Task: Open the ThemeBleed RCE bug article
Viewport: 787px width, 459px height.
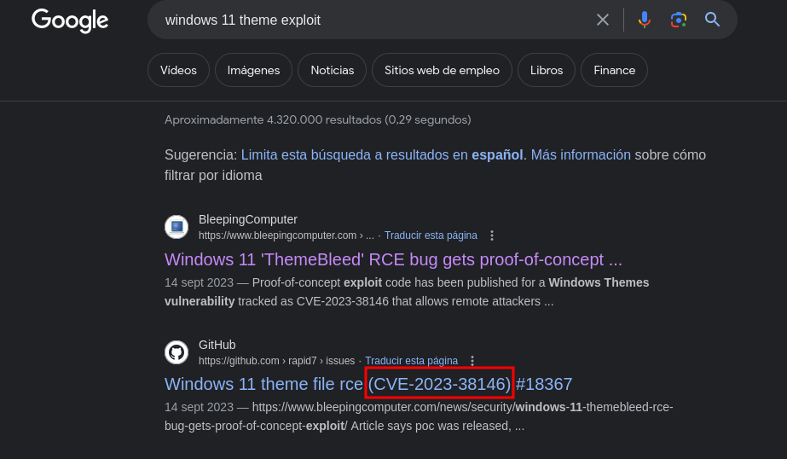Action: click(393, 259)
